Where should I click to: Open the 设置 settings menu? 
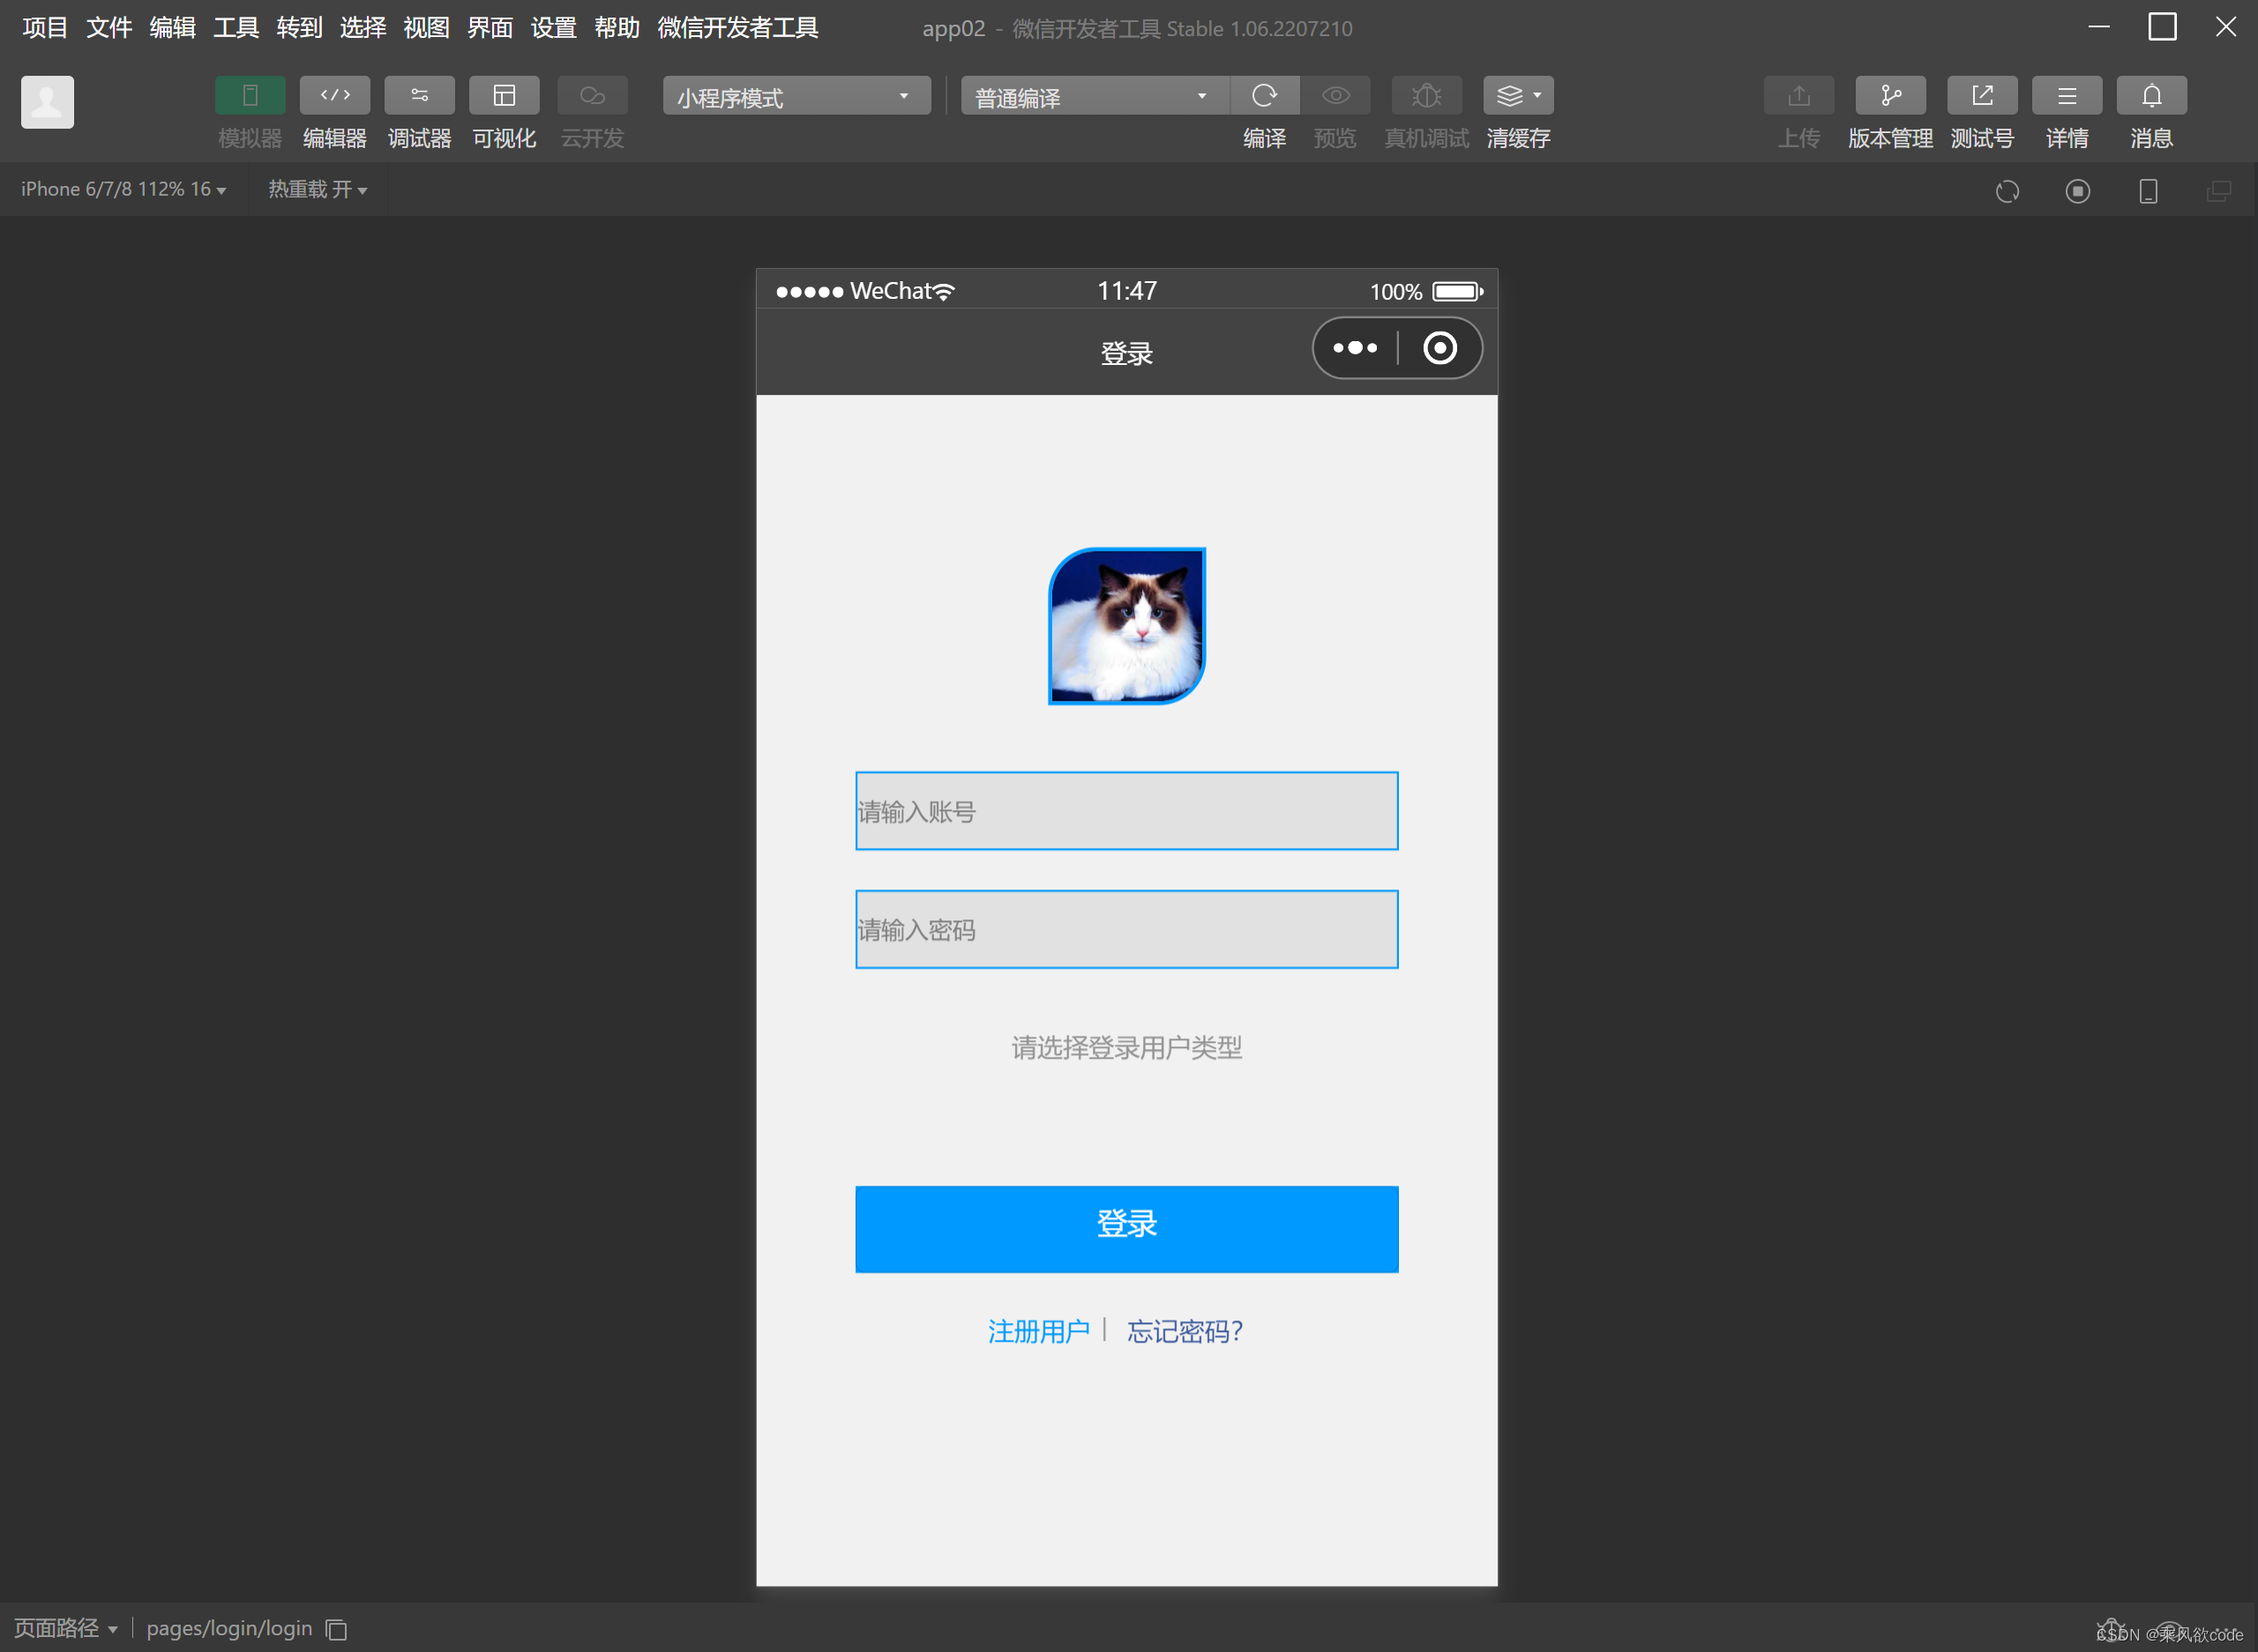552,28
